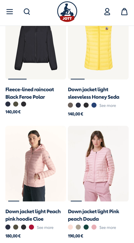Open Down jacket light Pink peach Douda title
The width and height of the screenshot is (134, 243).
point(93,215)
